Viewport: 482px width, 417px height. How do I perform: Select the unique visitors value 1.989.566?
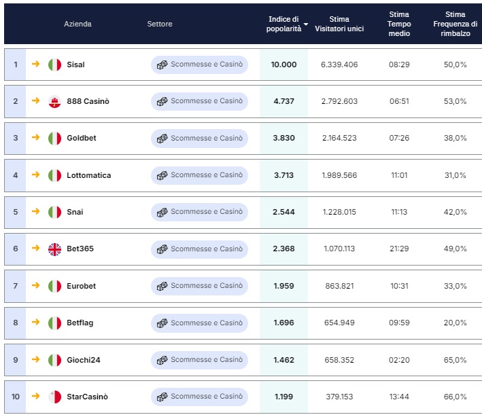(339, 175)
